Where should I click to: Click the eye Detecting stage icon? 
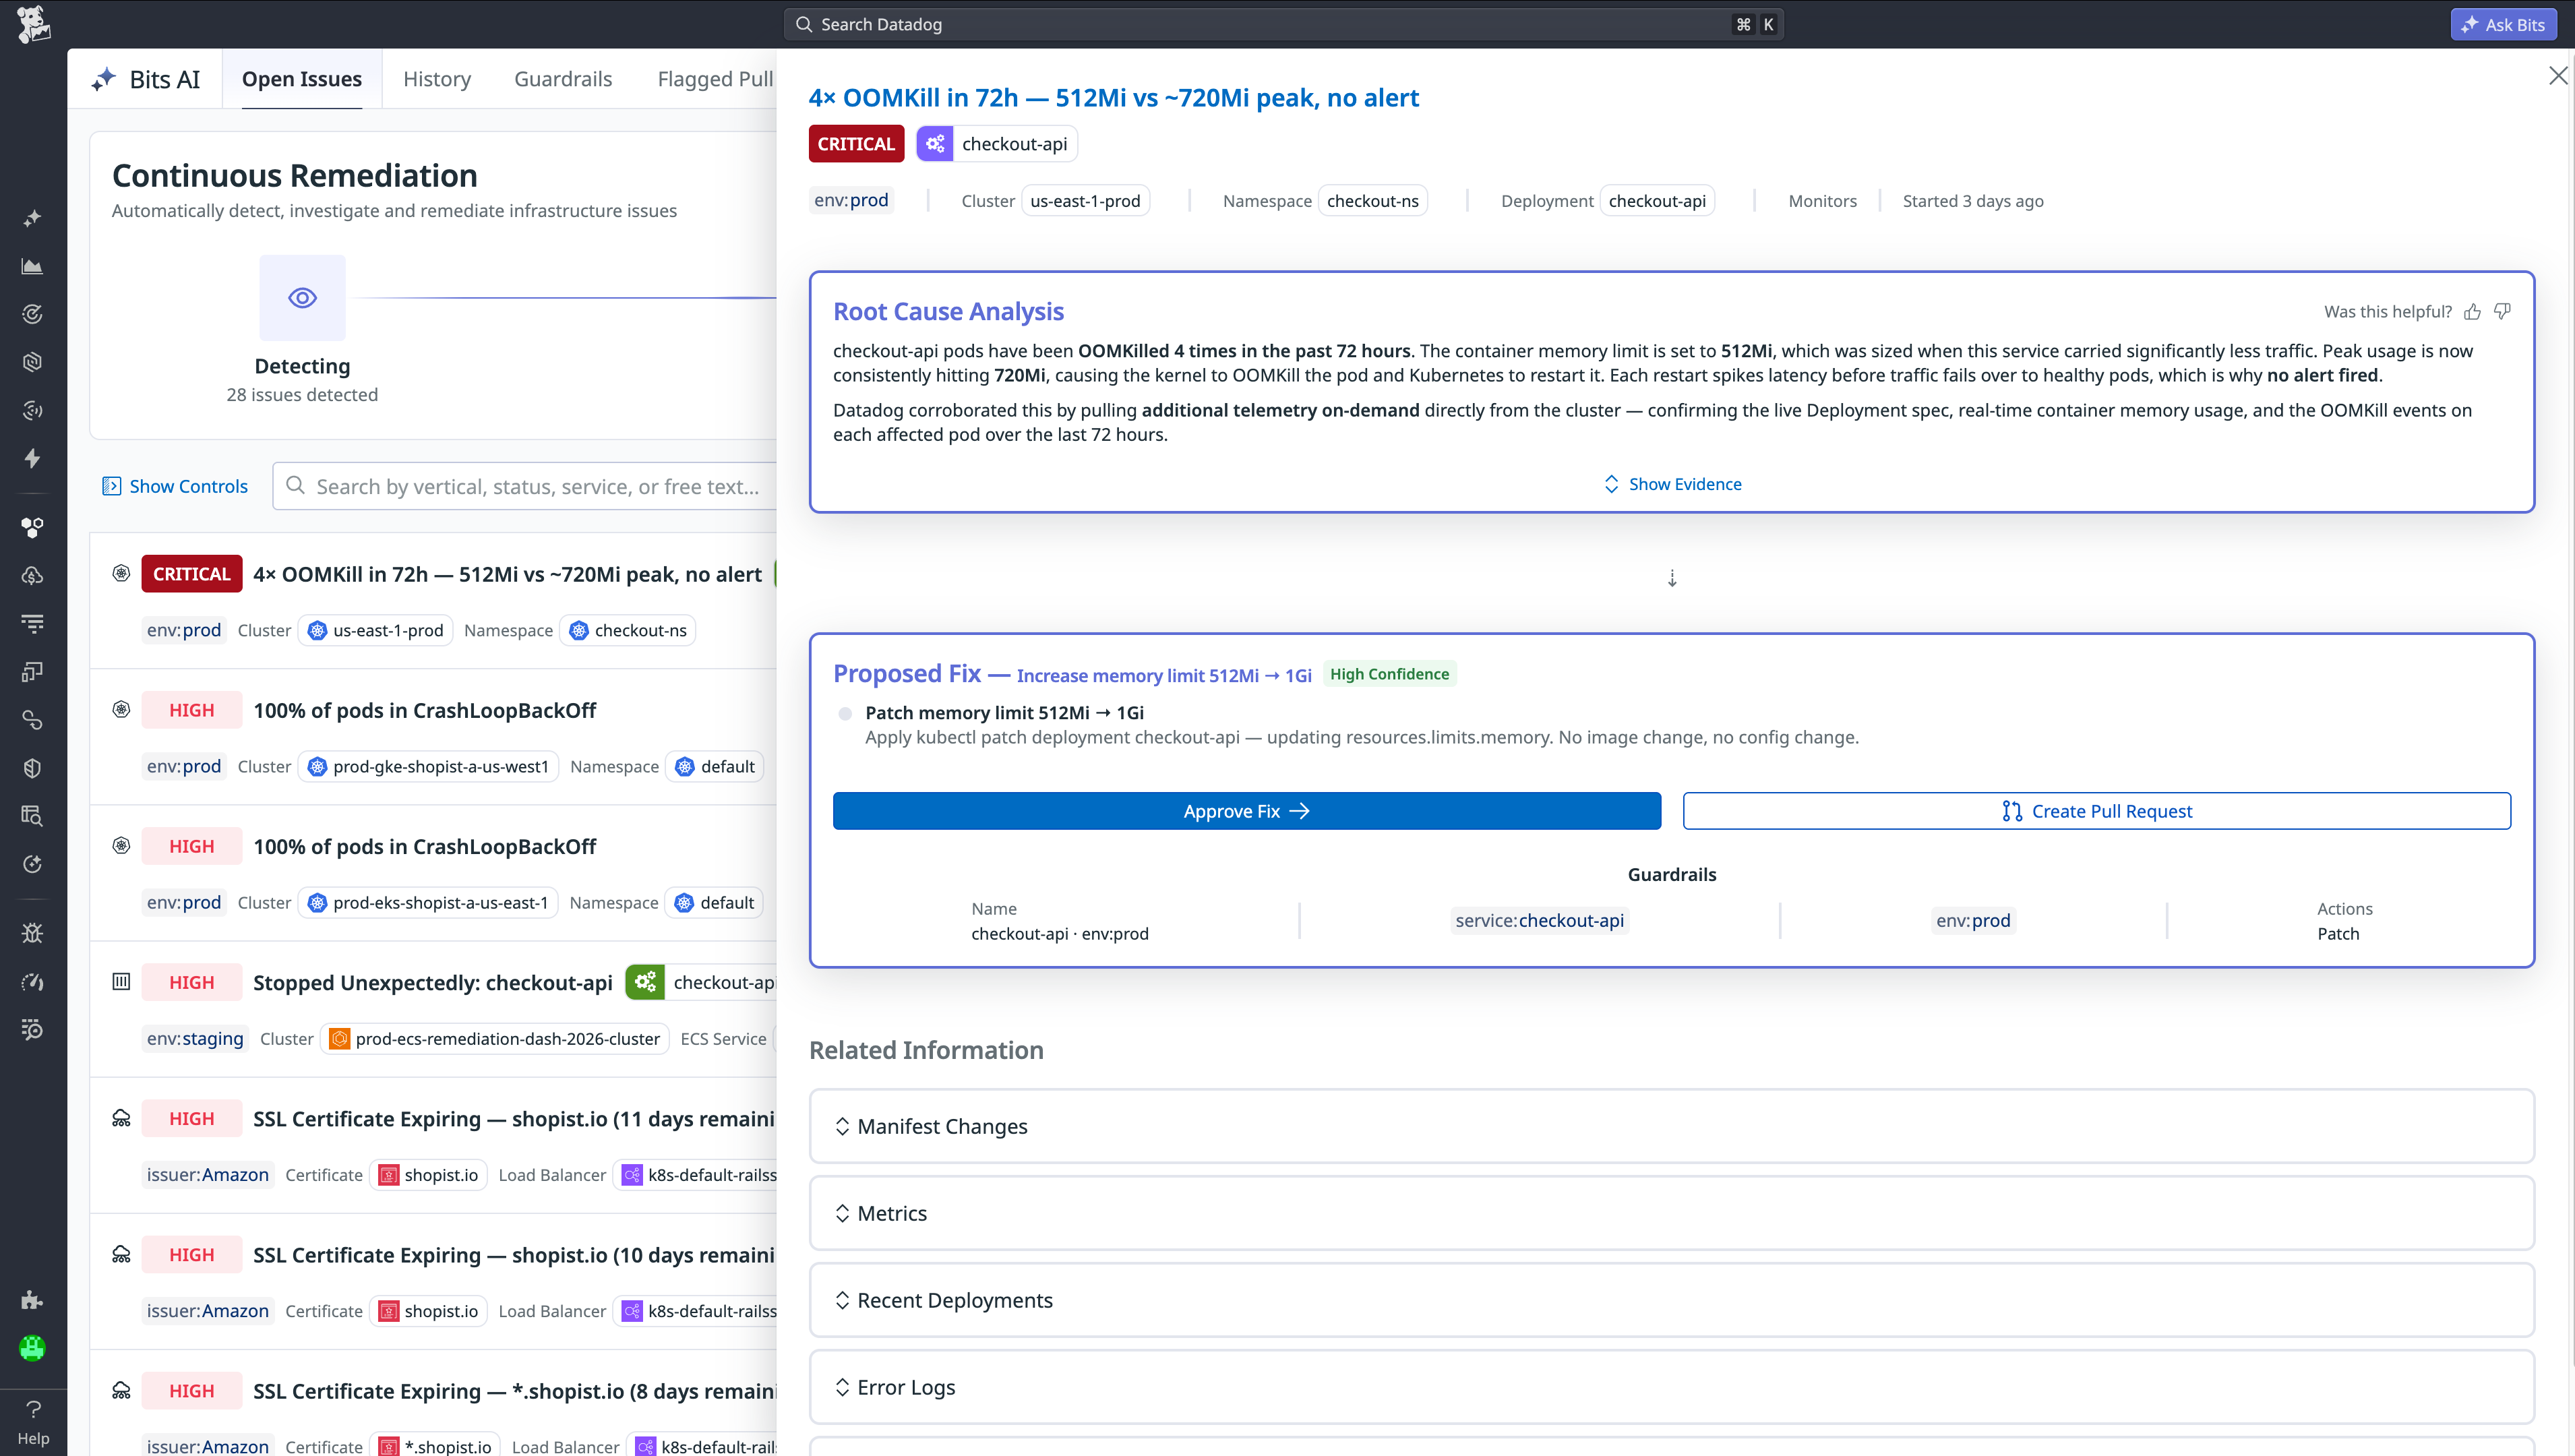(x=302, y=297)
